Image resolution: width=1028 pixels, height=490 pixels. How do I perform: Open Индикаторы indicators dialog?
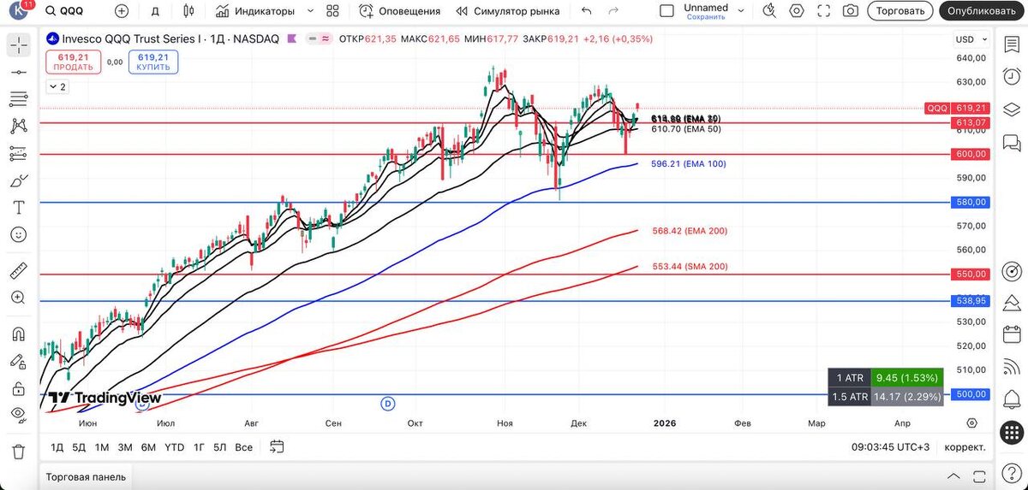click(255, 11)
